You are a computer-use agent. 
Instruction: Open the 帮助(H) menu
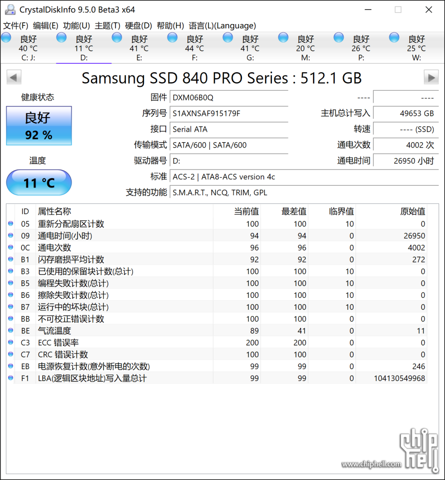tap(170, 26)
